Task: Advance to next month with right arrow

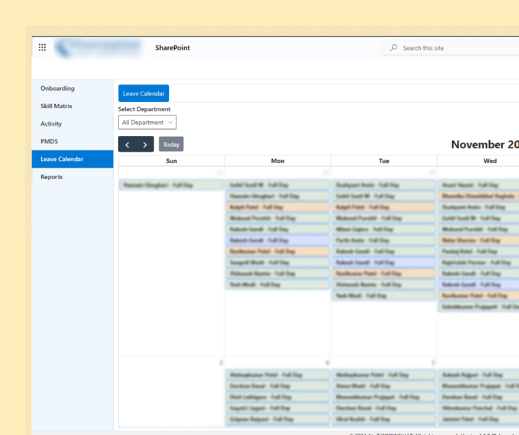Action: pyautogui.click(x=145, y=145)
